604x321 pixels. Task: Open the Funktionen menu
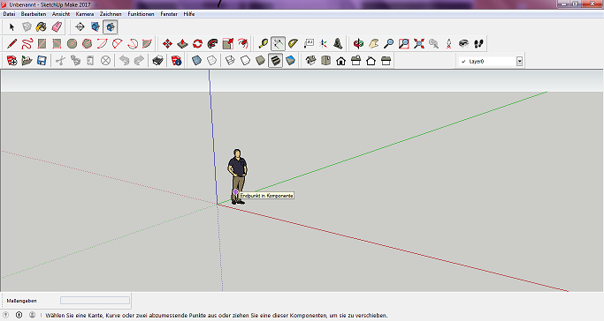[x=141, y=14]
